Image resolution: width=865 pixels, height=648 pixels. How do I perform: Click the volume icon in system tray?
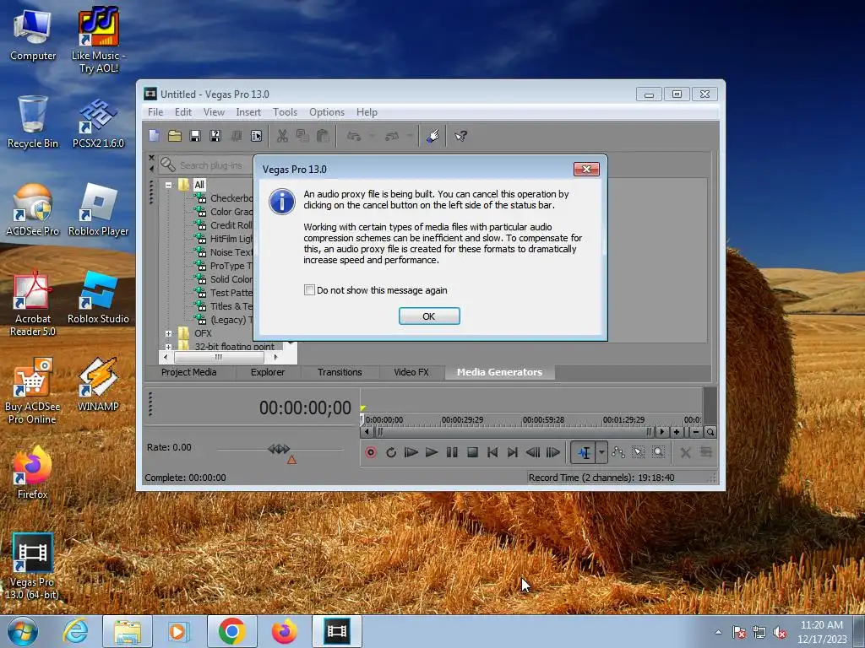click(x=780, y=633)
